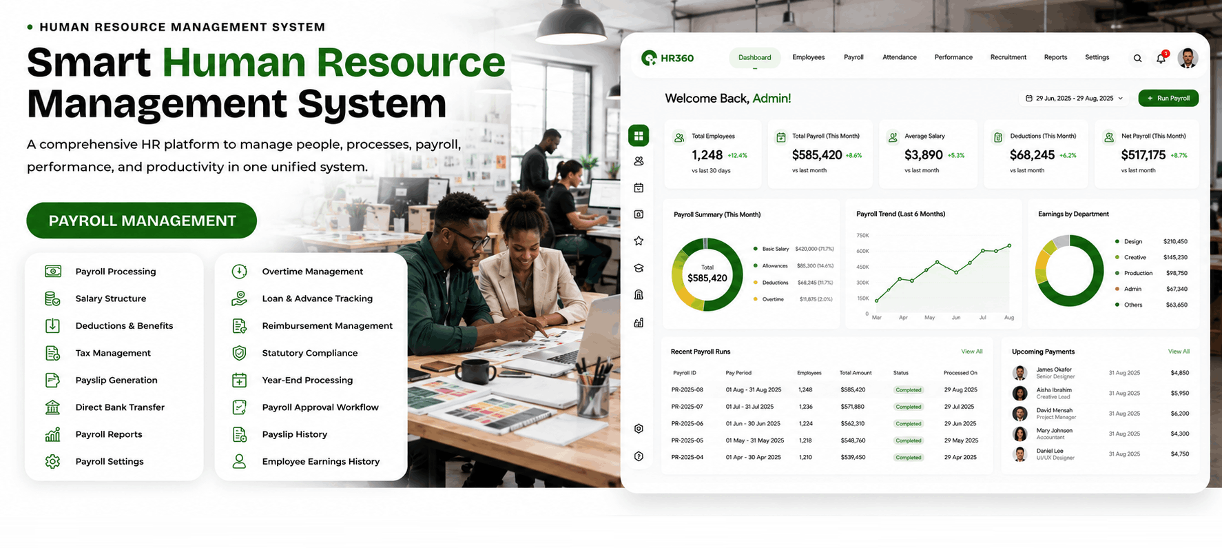Open the payroll camera-like sidebar icon
Image resolution: width=1222 pixels, height=548 pixels.
(639, 214)
